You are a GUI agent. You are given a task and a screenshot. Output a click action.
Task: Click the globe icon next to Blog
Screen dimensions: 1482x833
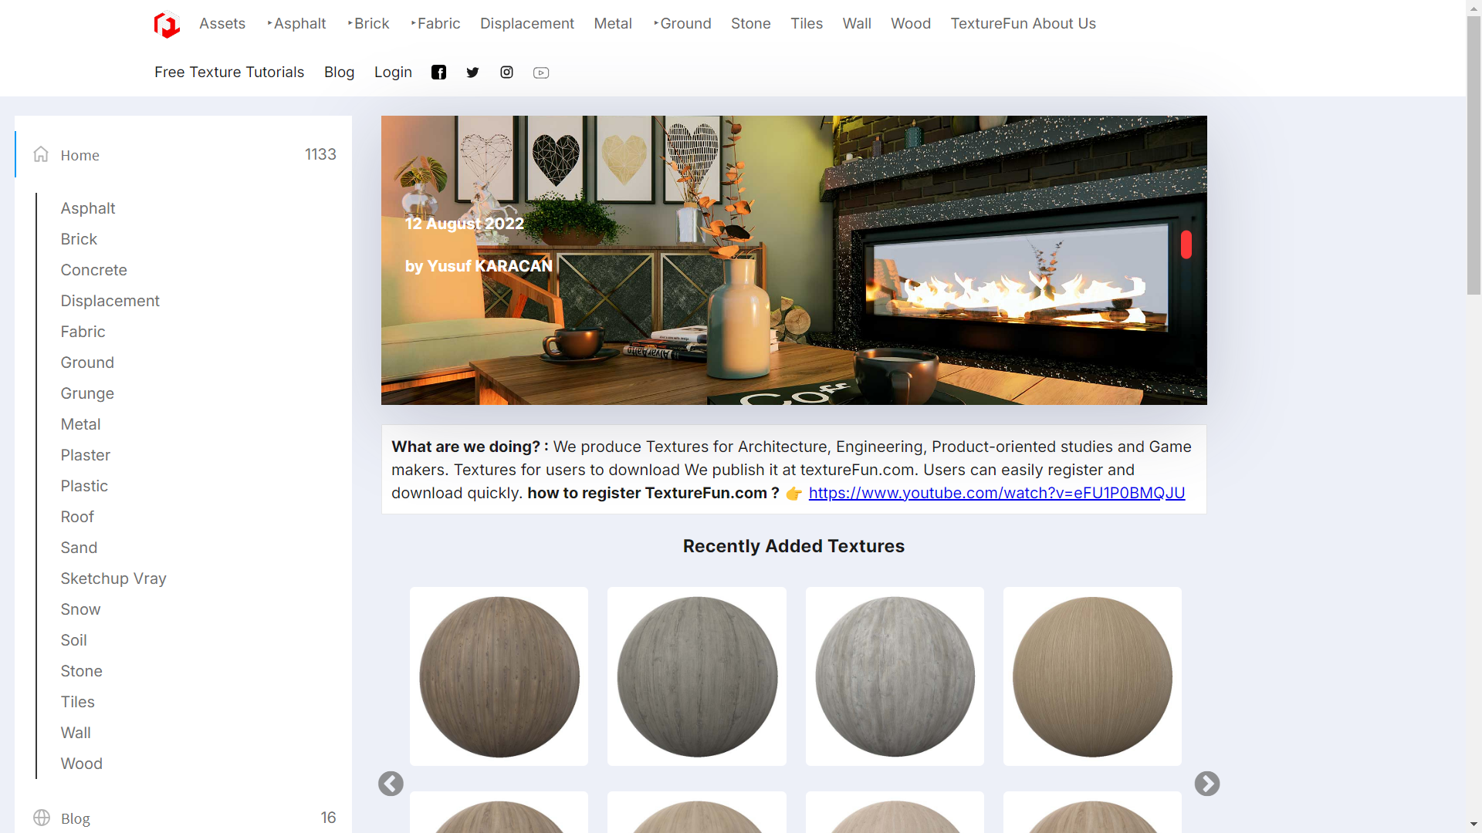(x=42, y=818)
